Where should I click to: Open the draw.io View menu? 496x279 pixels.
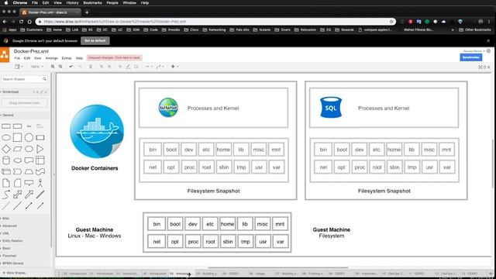point(38,58)
